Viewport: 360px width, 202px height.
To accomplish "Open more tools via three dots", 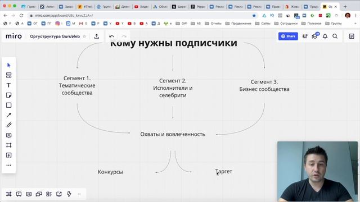I will pos(9,165).
